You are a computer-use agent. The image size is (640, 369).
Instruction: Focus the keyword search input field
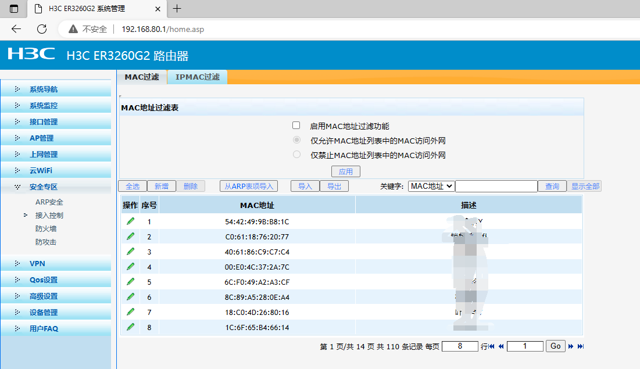click(x=496, y=186)
